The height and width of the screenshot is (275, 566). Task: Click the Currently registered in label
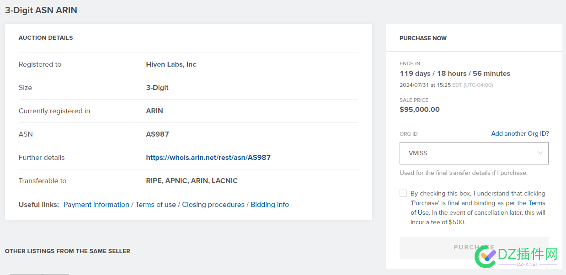(x=54, y=111)
